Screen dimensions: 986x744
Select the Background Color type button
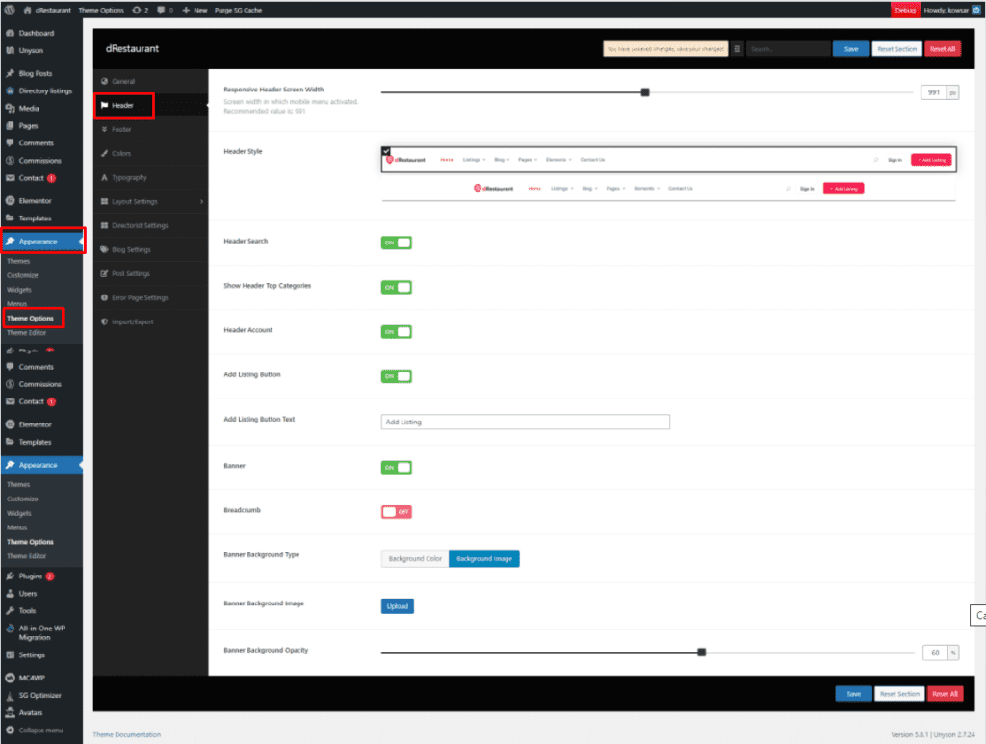click(415, 558)
